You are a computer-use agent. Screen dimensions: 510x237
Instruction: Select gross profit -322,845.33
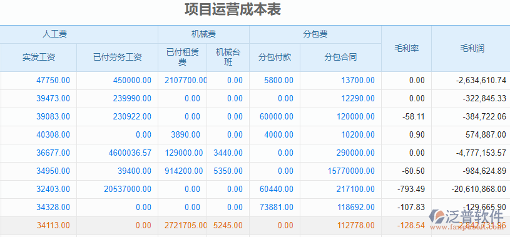pos(484,99)
